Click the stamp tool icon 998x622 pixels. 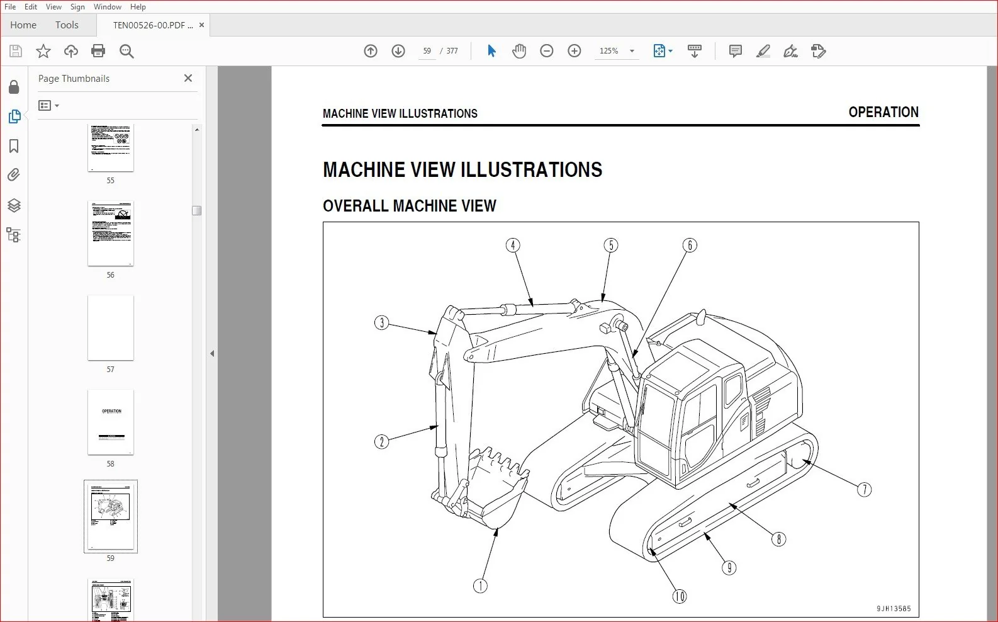[x=818, y=51]
